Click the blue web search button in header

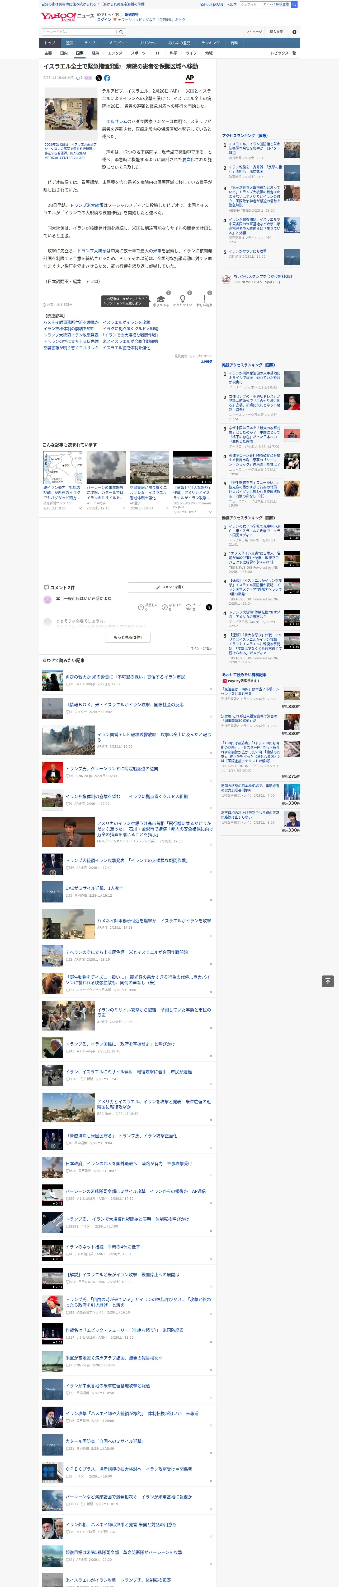(x=294, y=4)
